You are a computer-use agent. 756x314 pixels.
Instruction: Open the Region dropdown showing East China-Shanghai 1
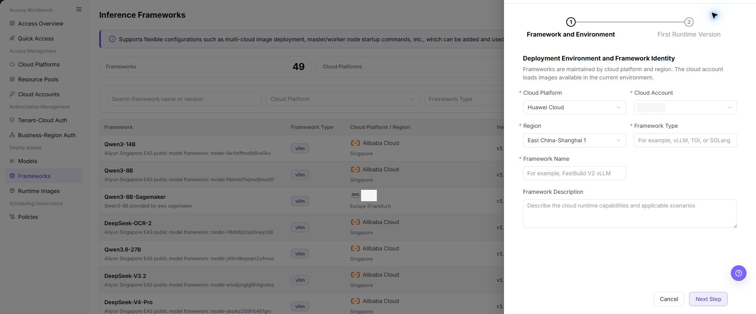point(574,140)
